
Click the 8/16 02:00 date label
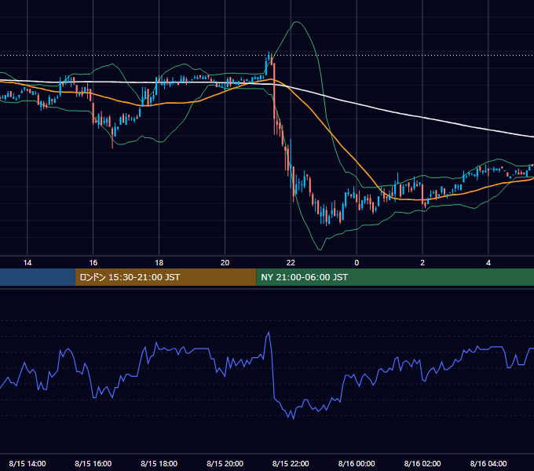click(x=422, y=463)
